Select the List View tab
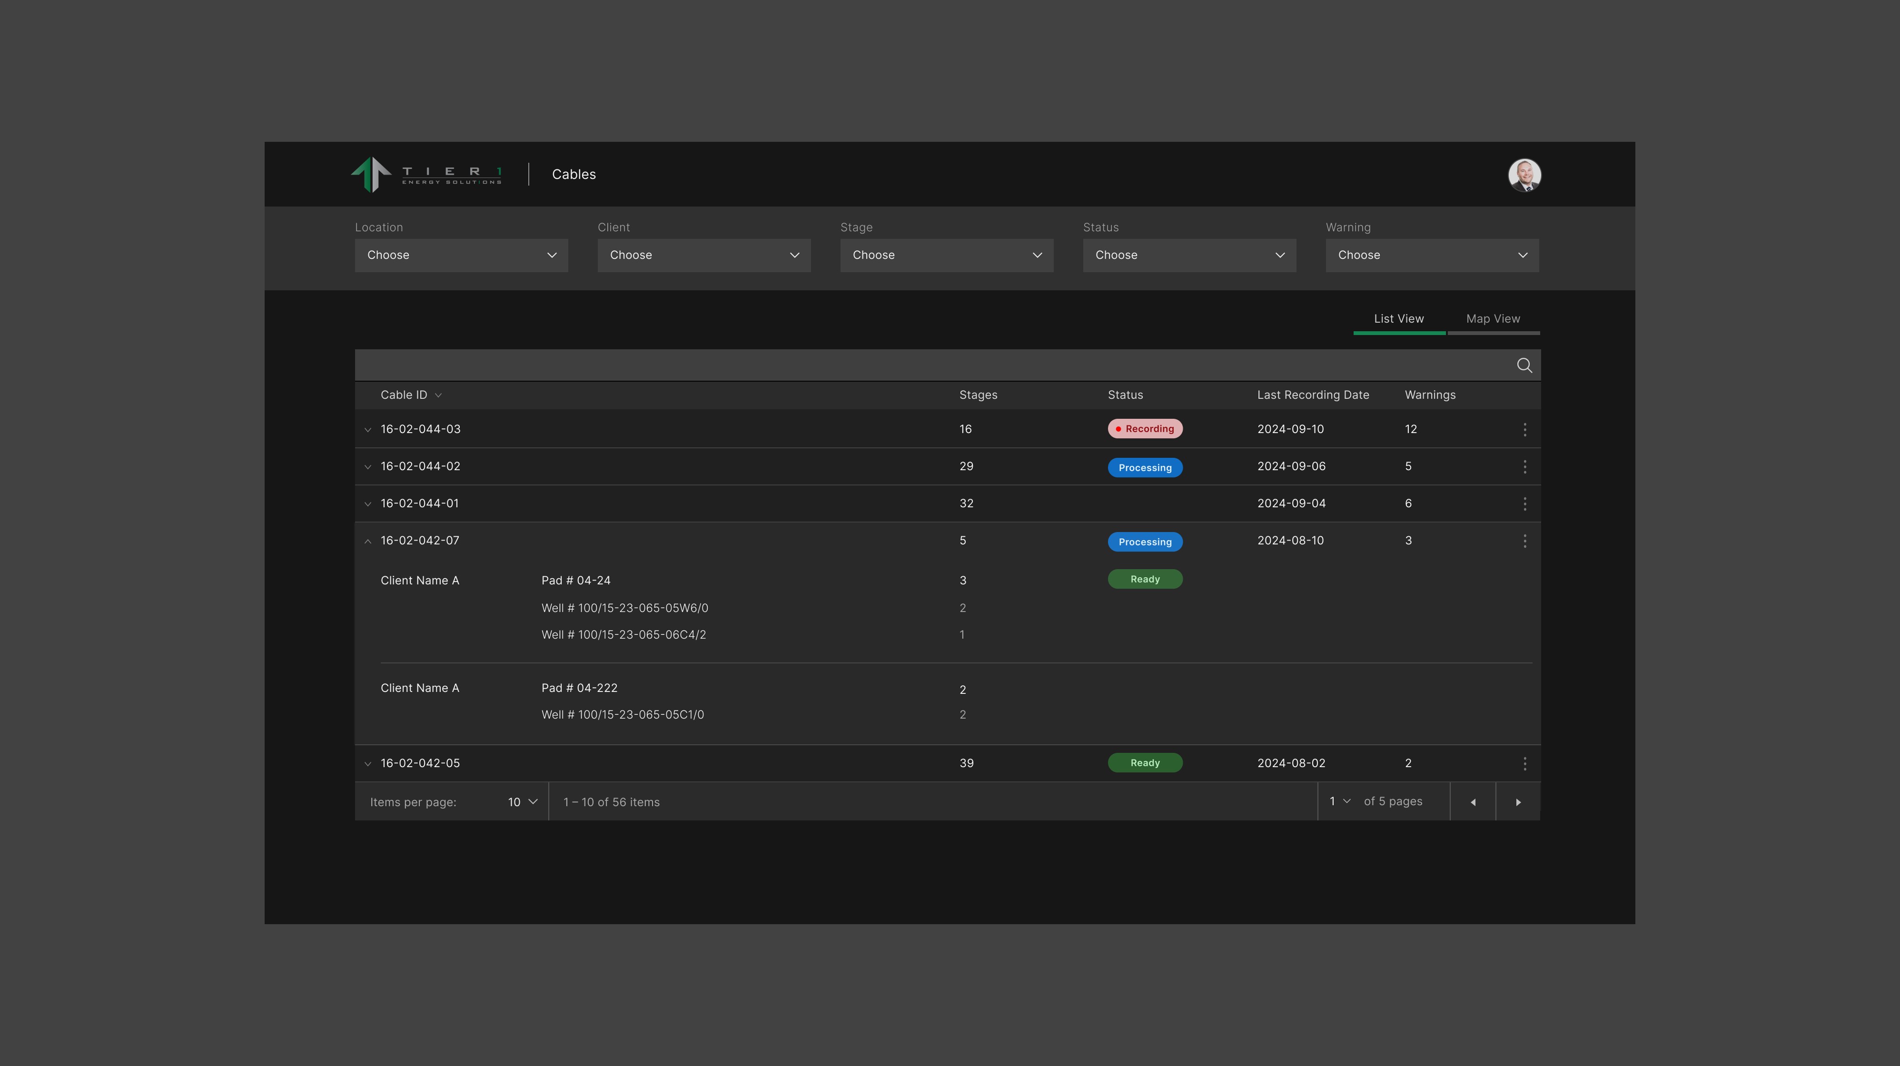Screen dimensions: 1900x1066 (1398, 319)
